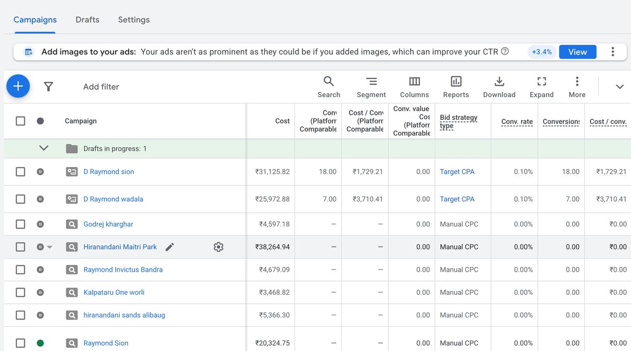Click the paused status icon for Godrej kharghar
This screenshot has height=351, width=631.
(x=40, y=224)
